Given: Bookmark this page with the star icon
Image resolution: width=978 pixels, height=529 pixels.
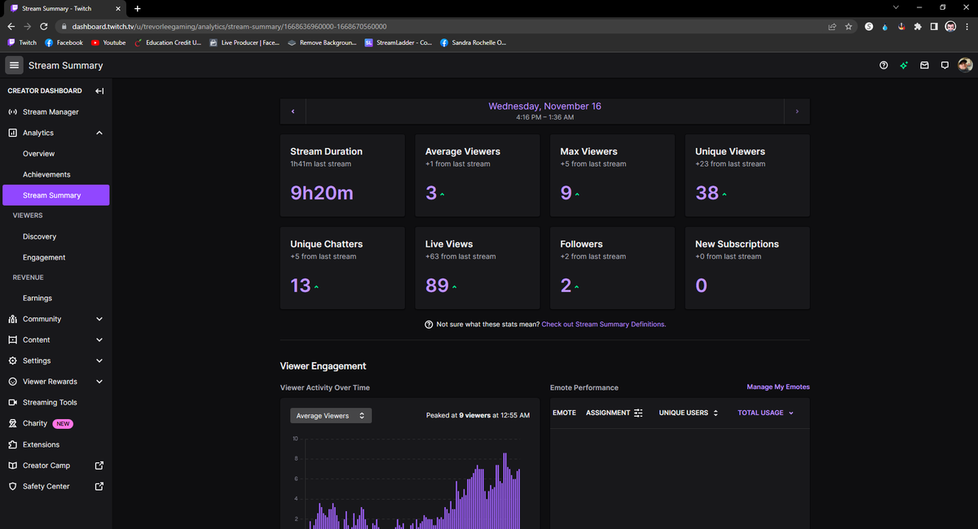Looking at the screenshot, I should tap(848, 26).
